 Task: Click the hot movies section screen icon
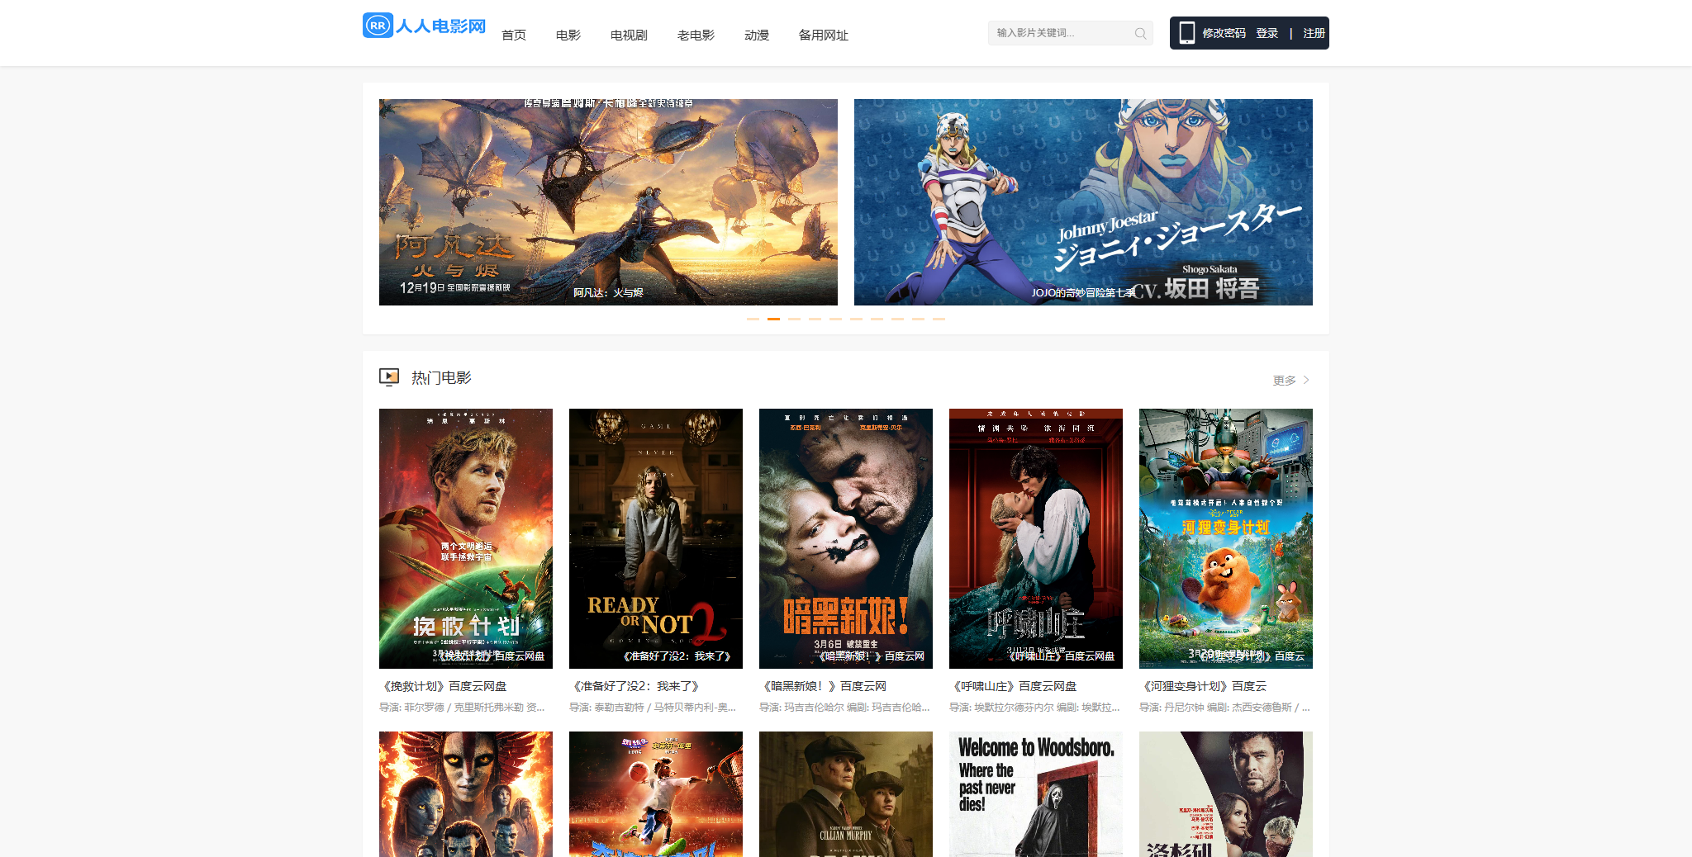[x=389, y=377]
